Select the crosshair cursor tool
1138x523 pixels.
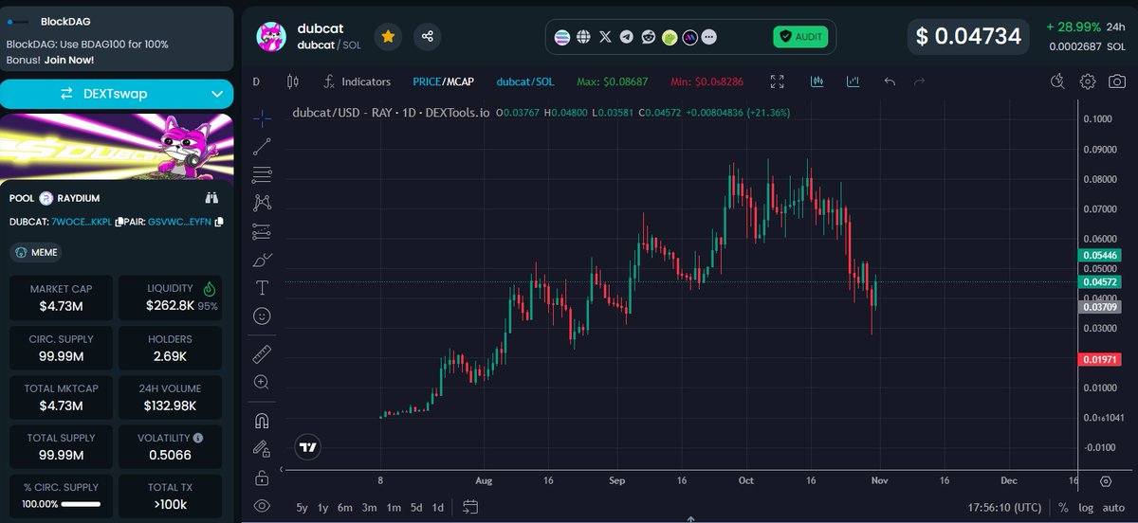click(x=263, y=118)
